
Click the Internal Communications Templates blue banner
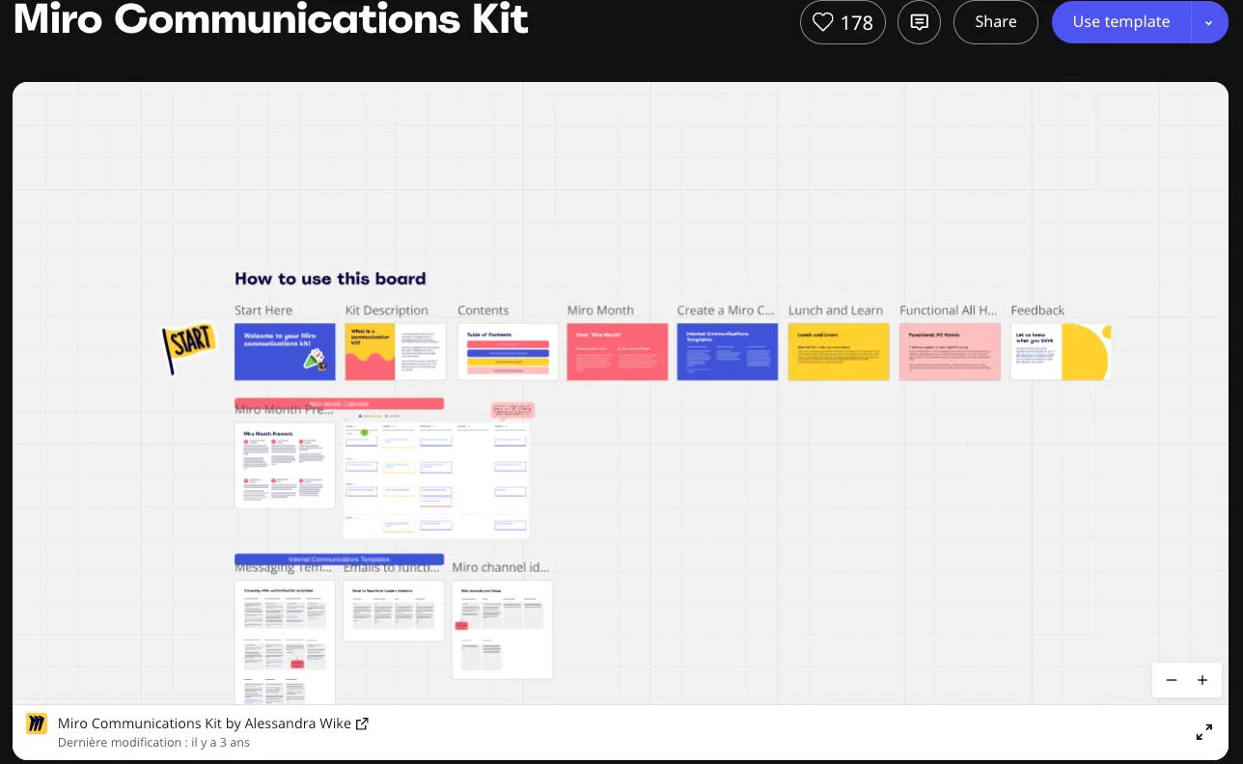click(x=339, y=559)
